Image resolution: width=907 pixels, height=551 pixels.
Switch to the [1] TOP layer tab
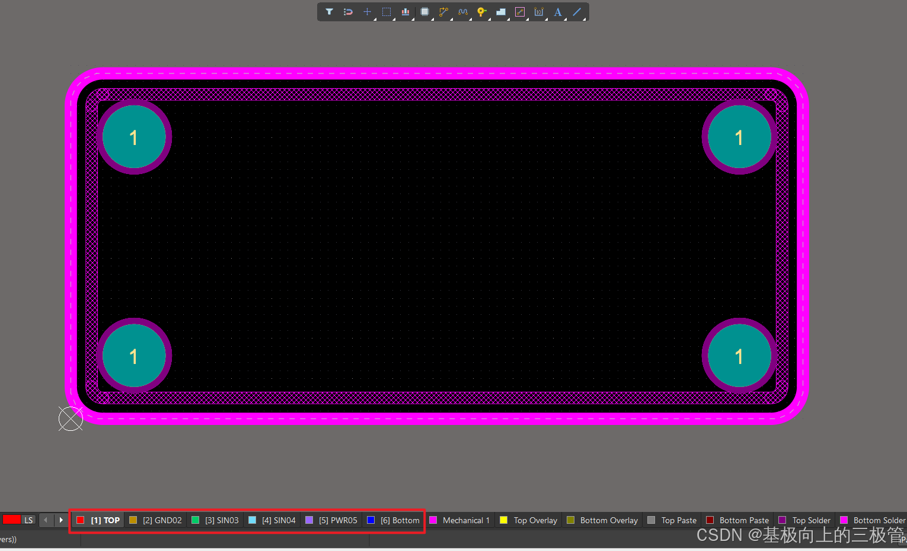tap(98, 520)
